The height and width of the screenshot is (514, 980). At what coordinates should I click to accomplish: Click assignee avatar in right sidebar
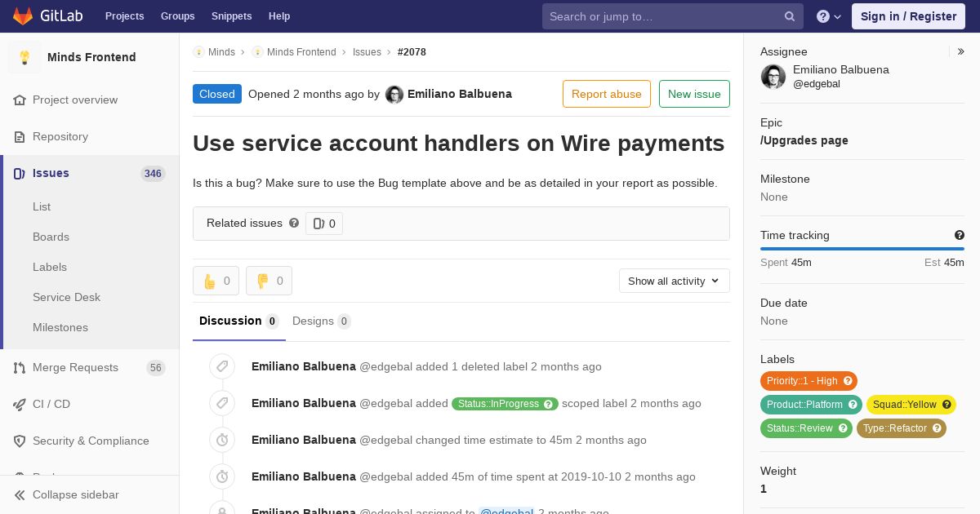(773, 77)
